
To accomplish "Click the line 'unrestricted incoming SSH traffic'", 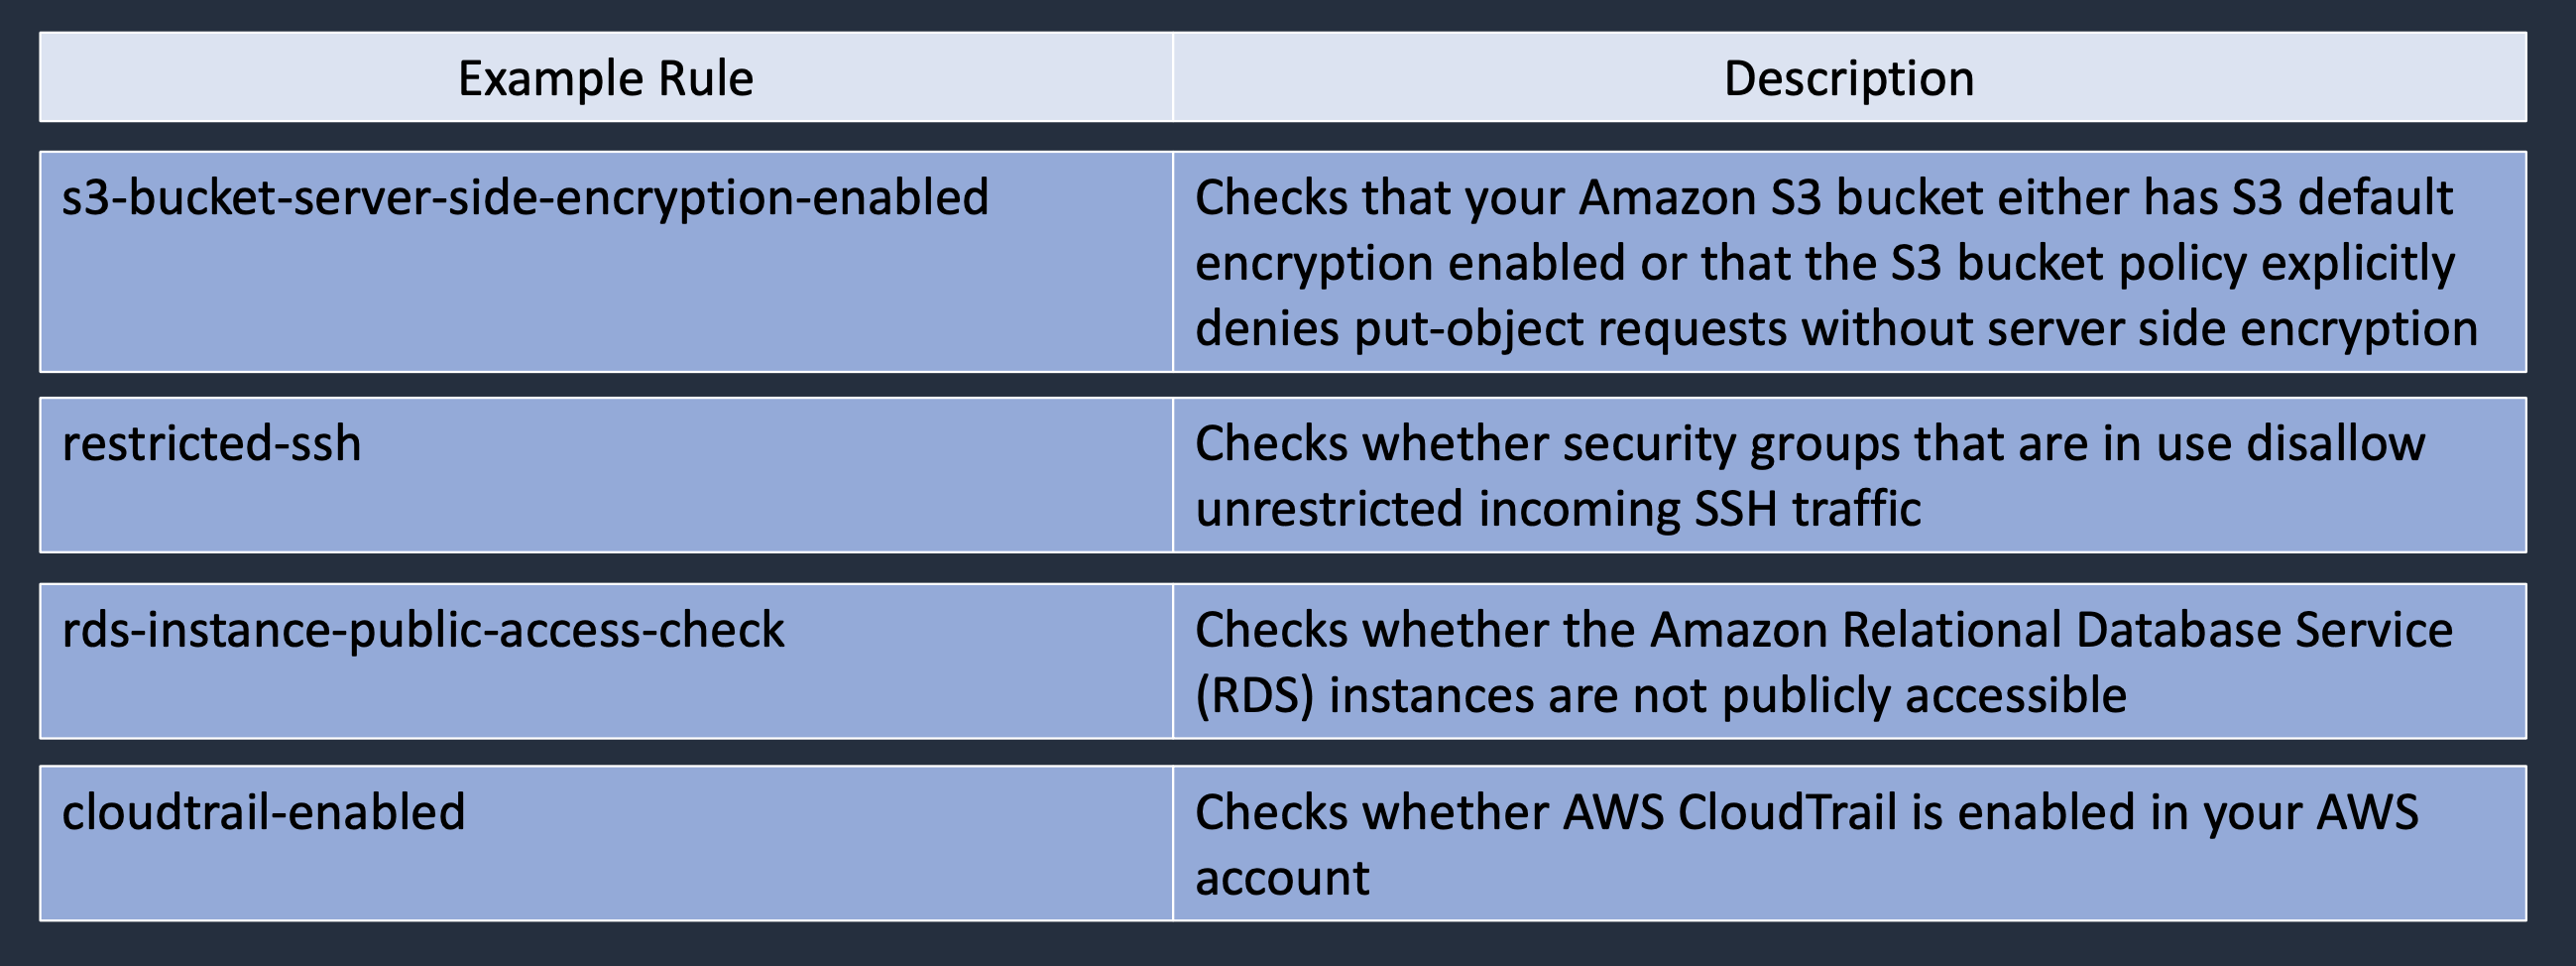I will click(1558, 508).
